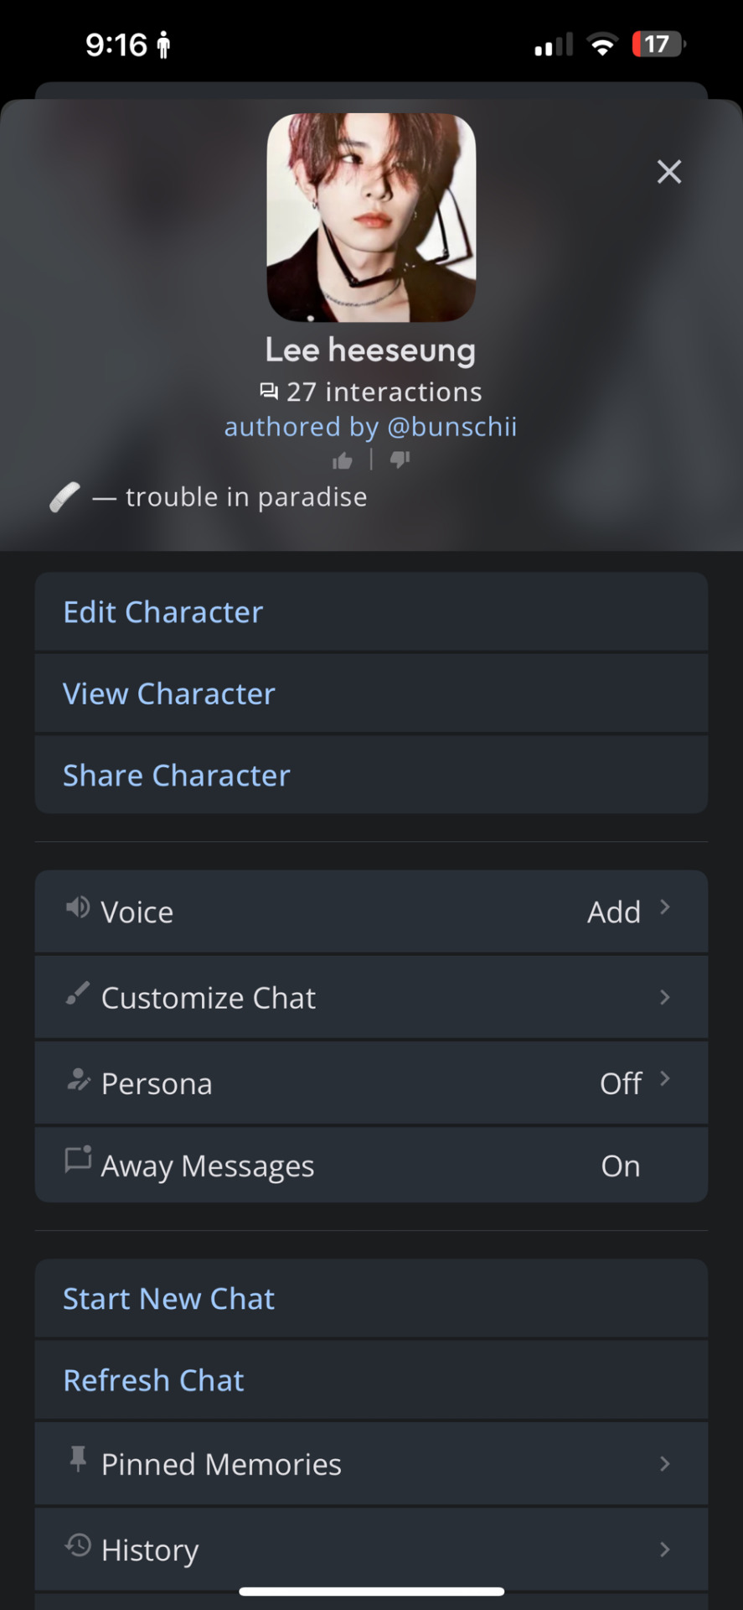This screenshot has width=743, height=1610.
Task: Toggle Away Messages On setting
Action: click(x=621, y=1166)
